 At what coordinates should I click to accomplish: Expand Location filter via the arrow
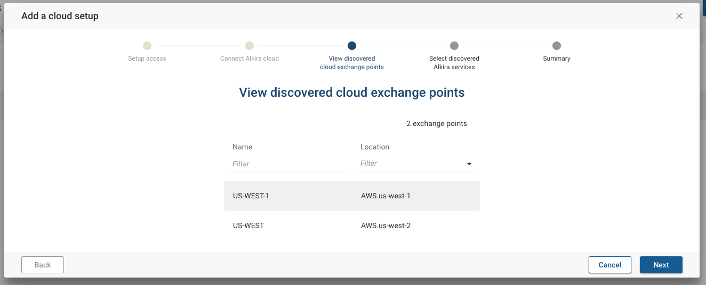469,164
